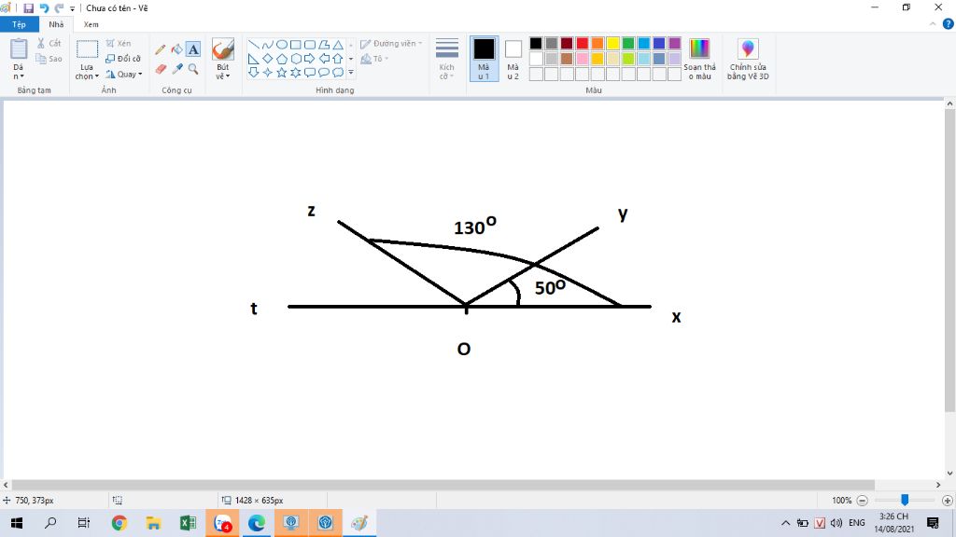Choose the Right arrow shape
Screen dimensions: 956x537
click(x=310, y=59)
